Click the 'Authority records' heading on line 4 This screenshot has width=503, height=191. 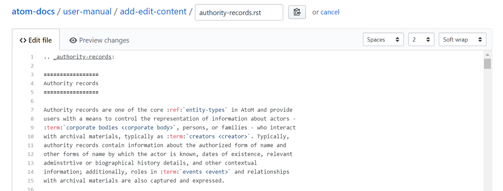click(x=71, y=83)
